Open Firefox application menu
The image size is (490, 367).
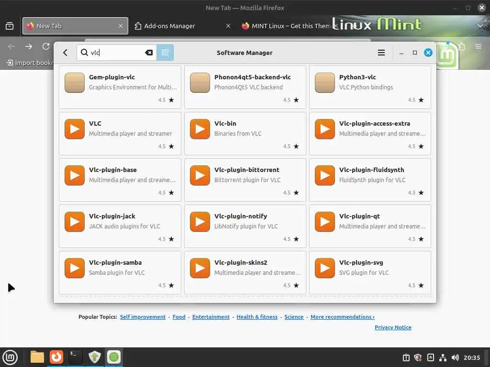click(479, 46)
